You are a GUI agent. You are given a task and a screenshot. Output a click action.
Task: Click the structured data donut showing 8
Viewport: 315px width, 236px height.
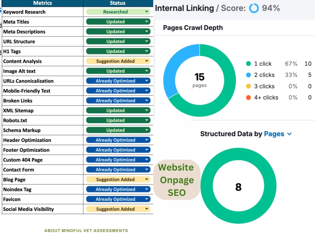pos(238,186)
